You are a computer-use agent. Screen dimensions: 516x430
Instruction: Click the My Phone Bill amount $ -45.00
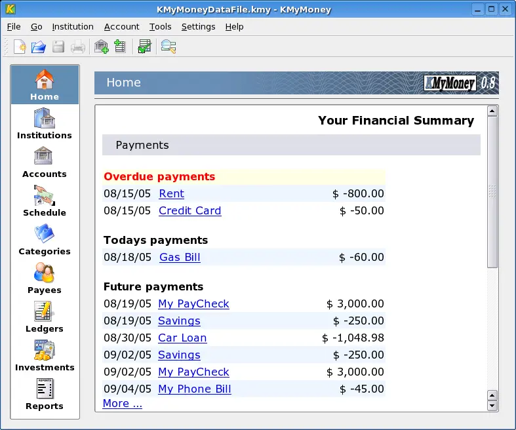point(362,389)
